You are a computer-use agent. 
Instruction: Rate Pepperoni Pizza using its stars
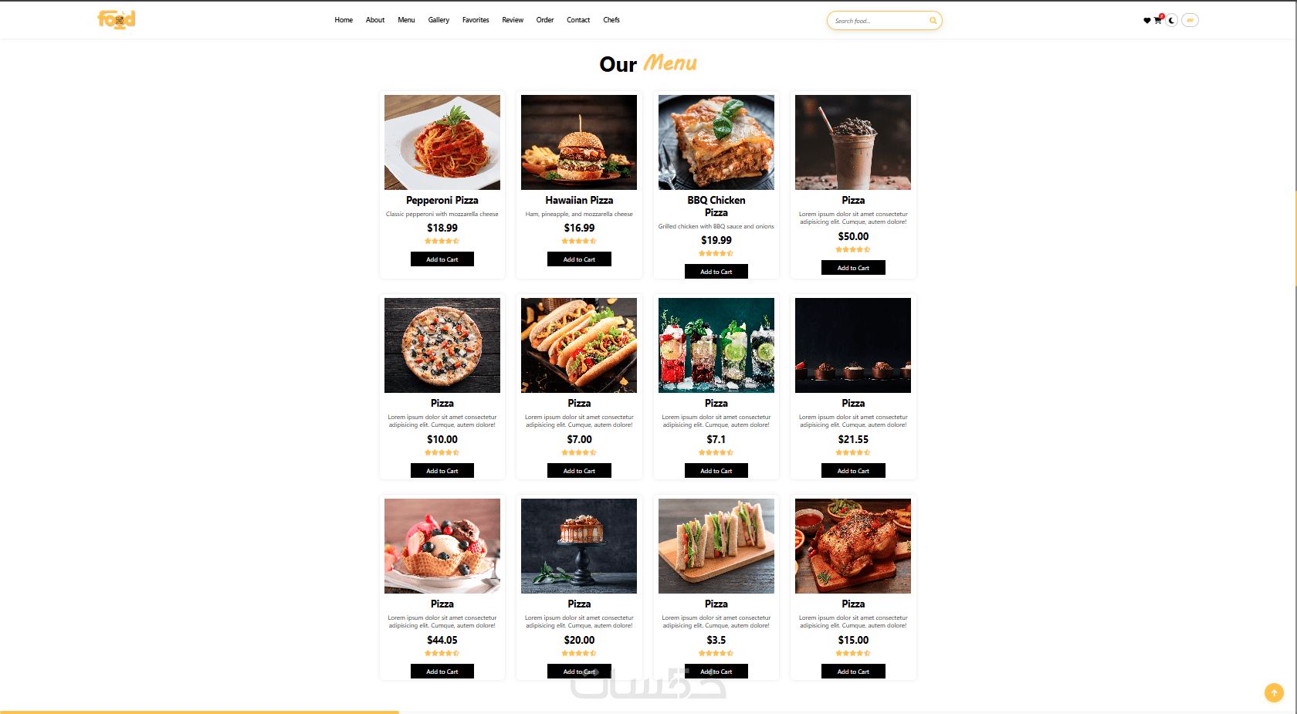[x=442, y=241]
